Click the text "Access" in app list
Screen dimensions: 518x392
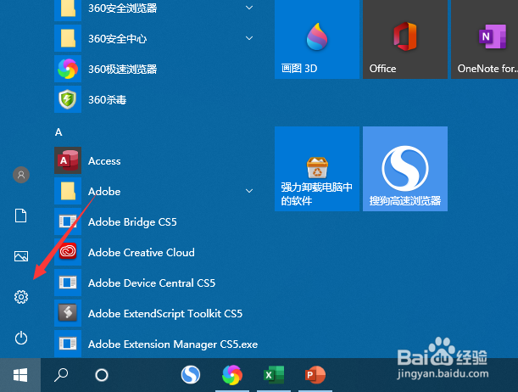point(104,161)
